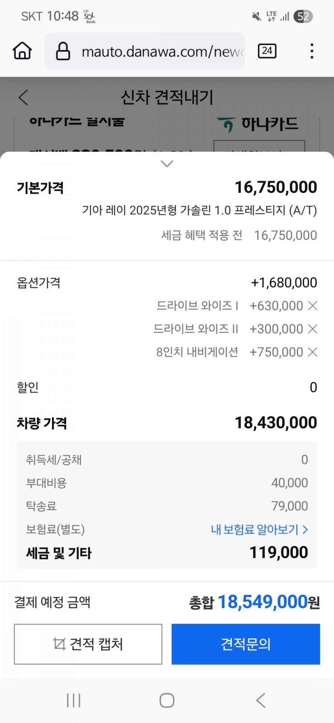The width and height of the screenshot is (334, 723).
Task: Tap the 하나카드 logo behind the sheet
Action: (x=258, y=124)
